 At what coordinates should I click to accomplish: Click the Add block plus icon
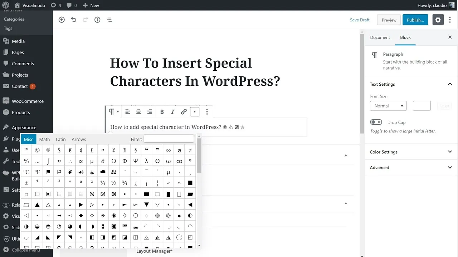point(62,20)
